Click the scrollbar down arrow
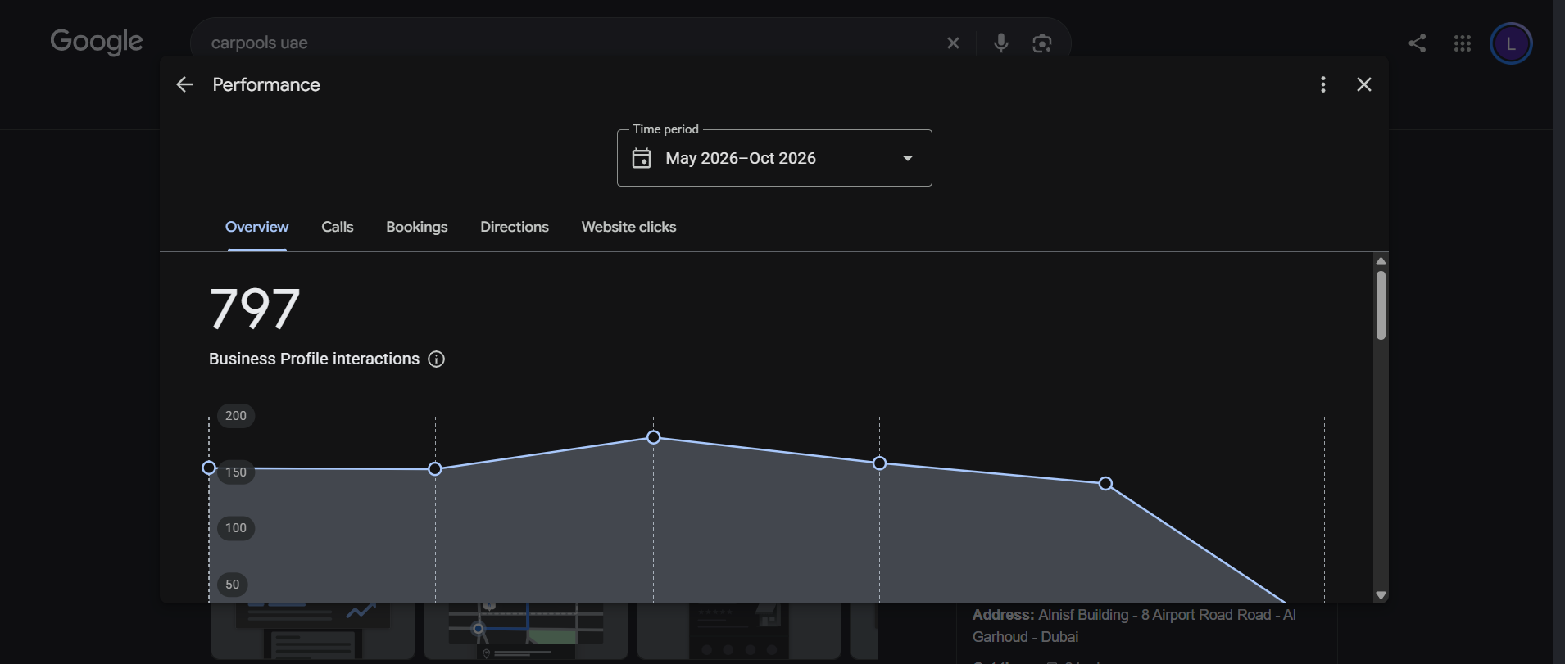Viewport: 1565px width, 664px height. click(x=1381, y=595)
